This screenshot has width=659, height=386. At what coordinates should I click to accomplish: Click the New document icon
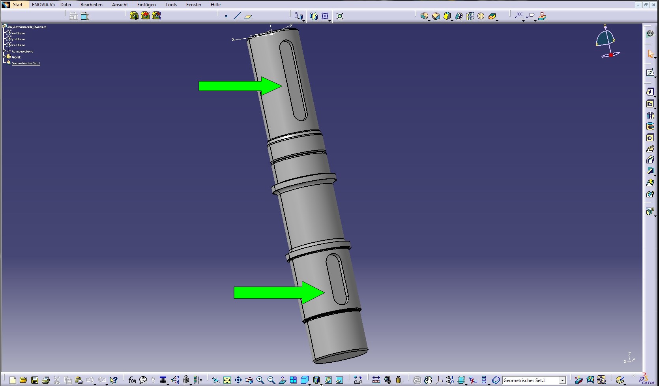coord(13,380)
